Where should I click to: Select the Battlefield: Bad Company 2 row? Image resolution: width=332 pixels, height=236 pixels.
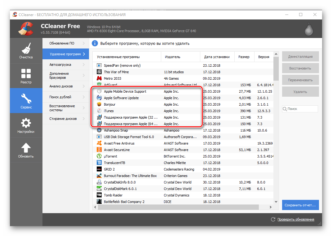click(x=183, y=202)
